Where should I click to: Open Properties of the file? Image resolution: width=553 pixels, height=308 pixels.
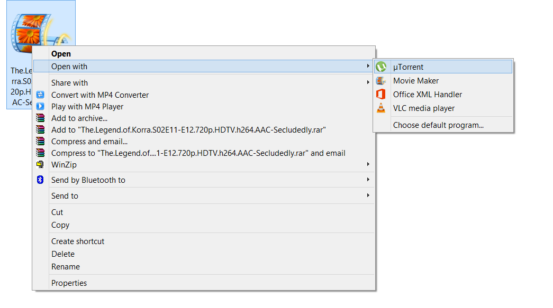click(x=204, y=283)
